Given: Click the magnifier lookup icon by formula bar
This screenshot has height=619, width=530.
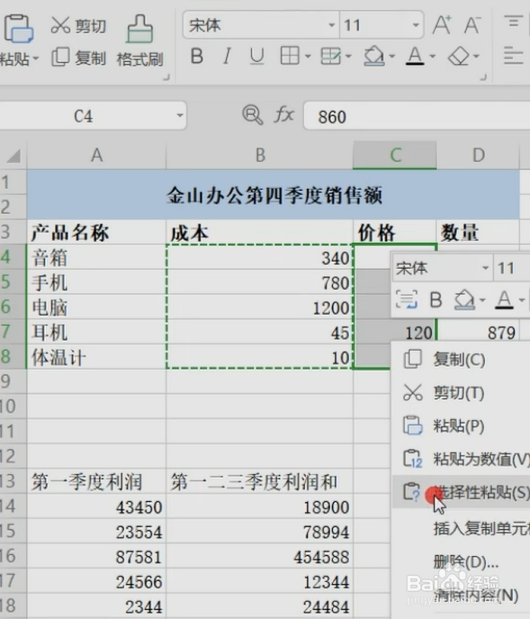Looking at the screenshot, I should 252,115.
